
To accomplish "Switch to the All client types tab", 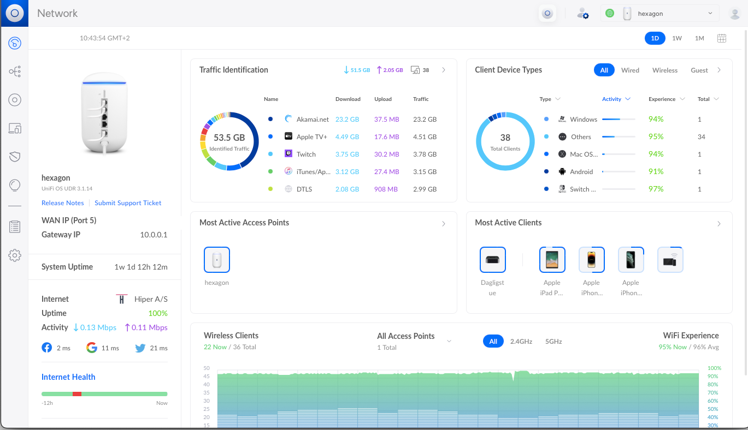I will pos(604,70).
